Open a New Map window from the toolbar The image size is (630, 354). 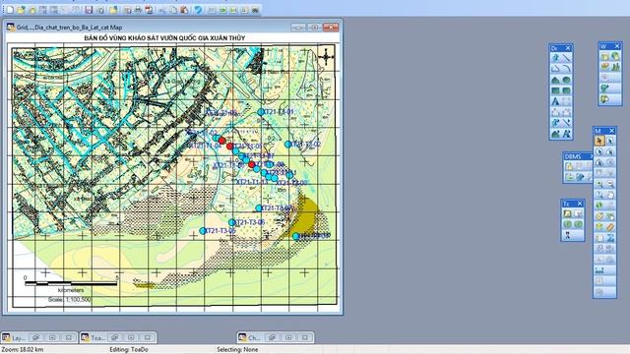click(222, 10)
